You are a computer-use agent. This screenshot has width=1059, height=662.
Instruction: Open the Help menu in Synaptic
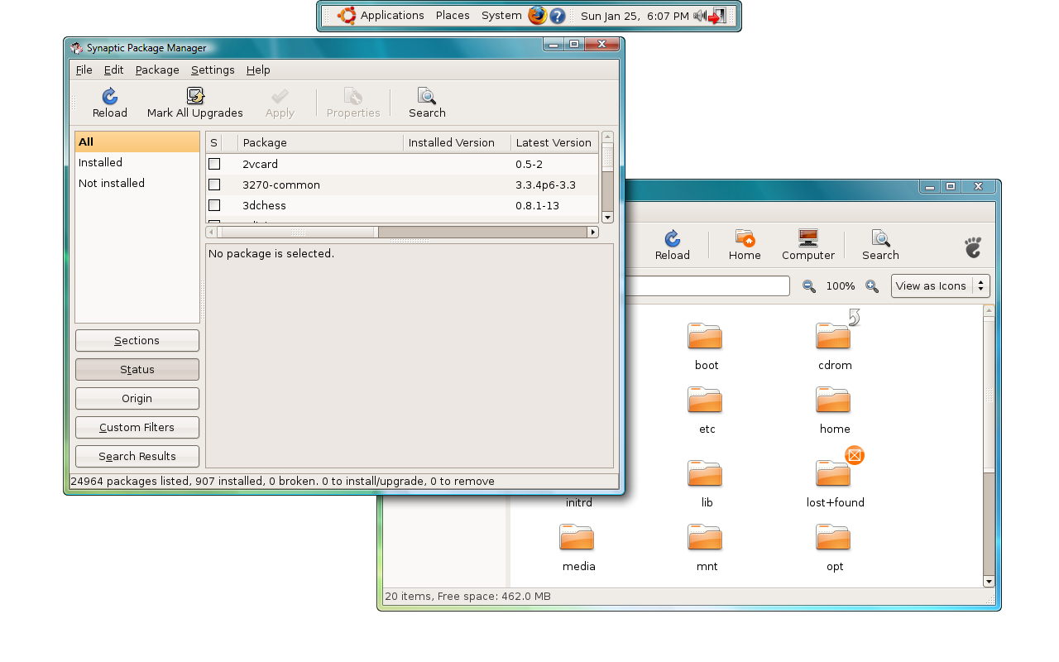click(258, 70)
